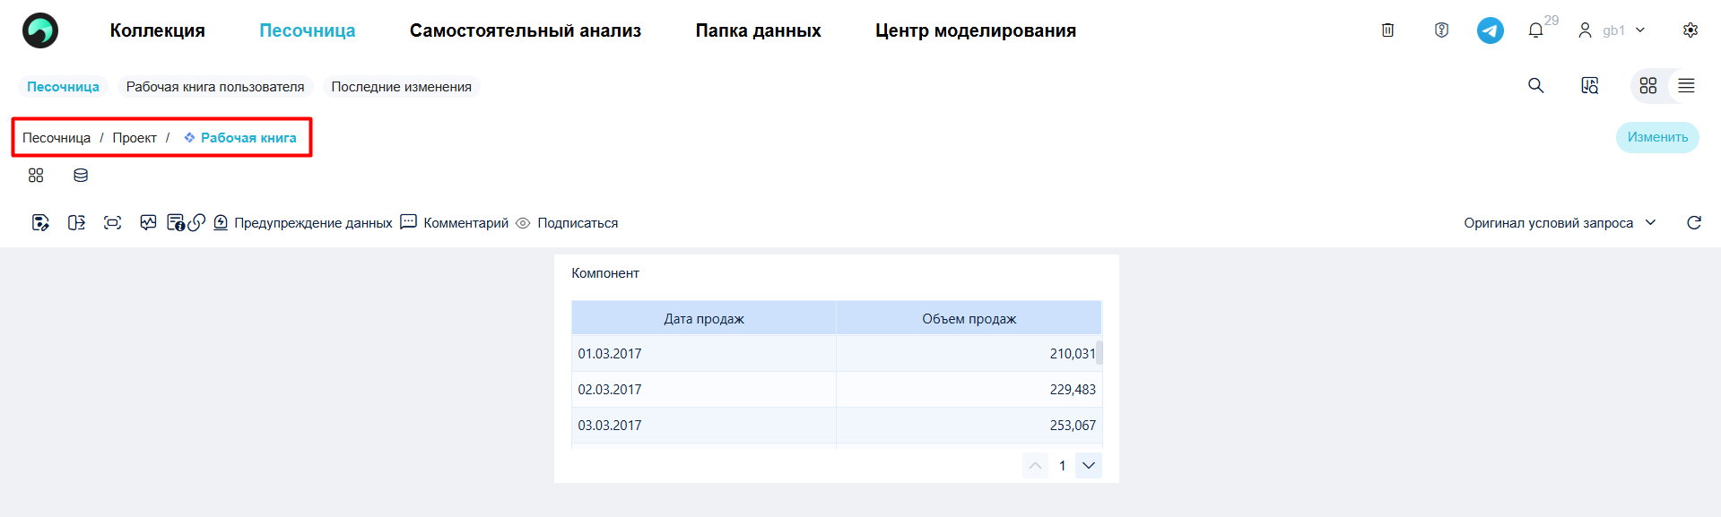1721x517 pixels.
Task: Open the Коллекция menu
Action: [x=158, y=30]
